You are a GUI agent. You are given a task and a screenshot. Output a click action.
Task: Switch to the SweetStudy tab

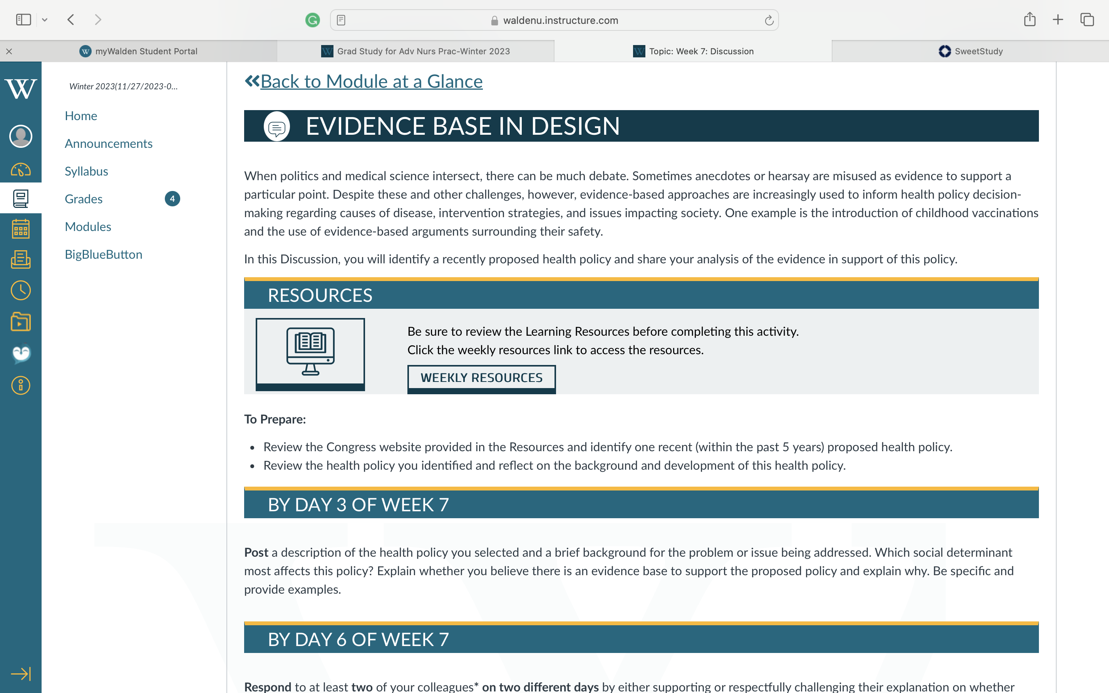point(970,51)
